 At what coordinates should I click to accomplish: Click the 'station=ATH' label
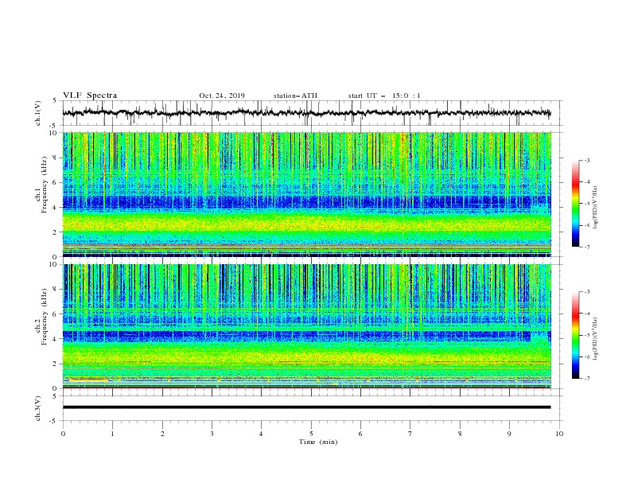click(x=295, y=95)
